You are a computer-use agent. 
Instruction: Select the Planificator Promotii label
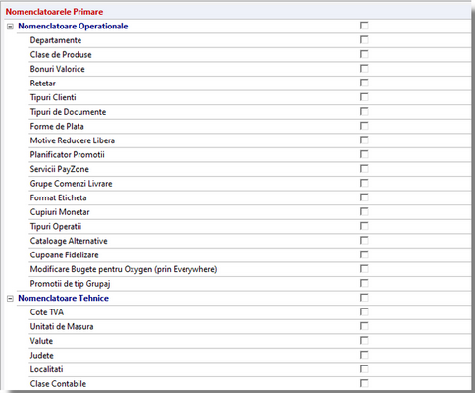pos(67,155)
